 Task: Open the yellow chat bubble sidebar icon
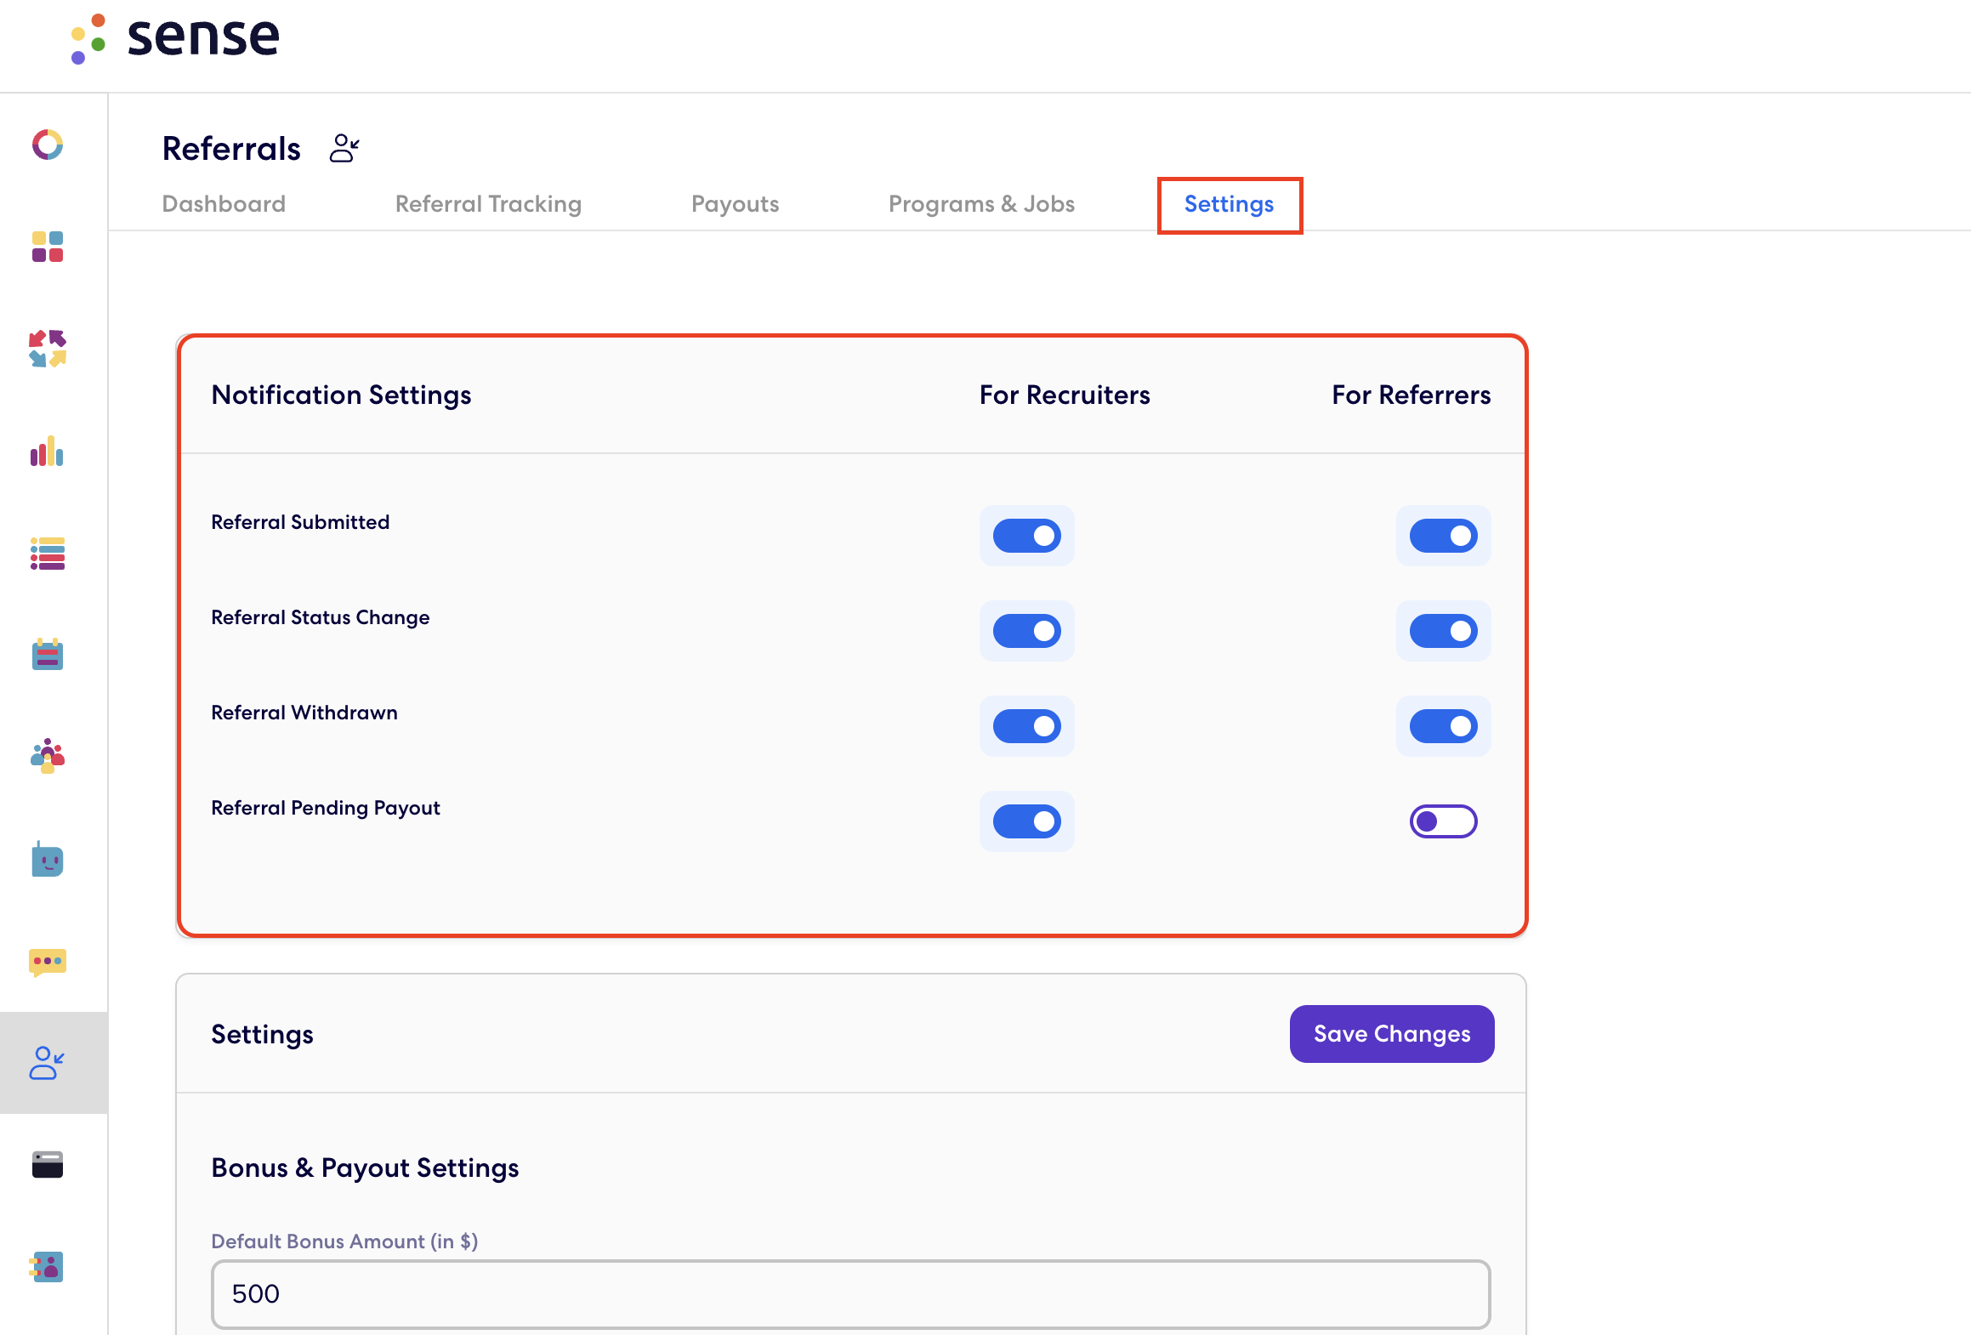click(x=48, y=962)
